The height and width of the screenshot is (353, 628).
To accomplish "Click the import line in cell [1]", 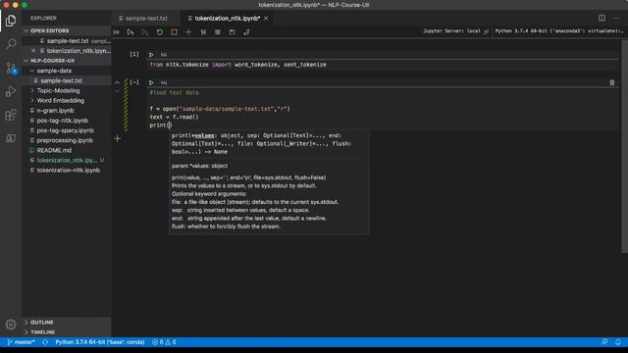I will click(x=237, y=65).
